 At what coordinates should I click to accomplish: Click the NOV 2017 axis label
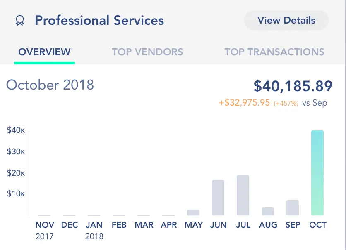44,230
